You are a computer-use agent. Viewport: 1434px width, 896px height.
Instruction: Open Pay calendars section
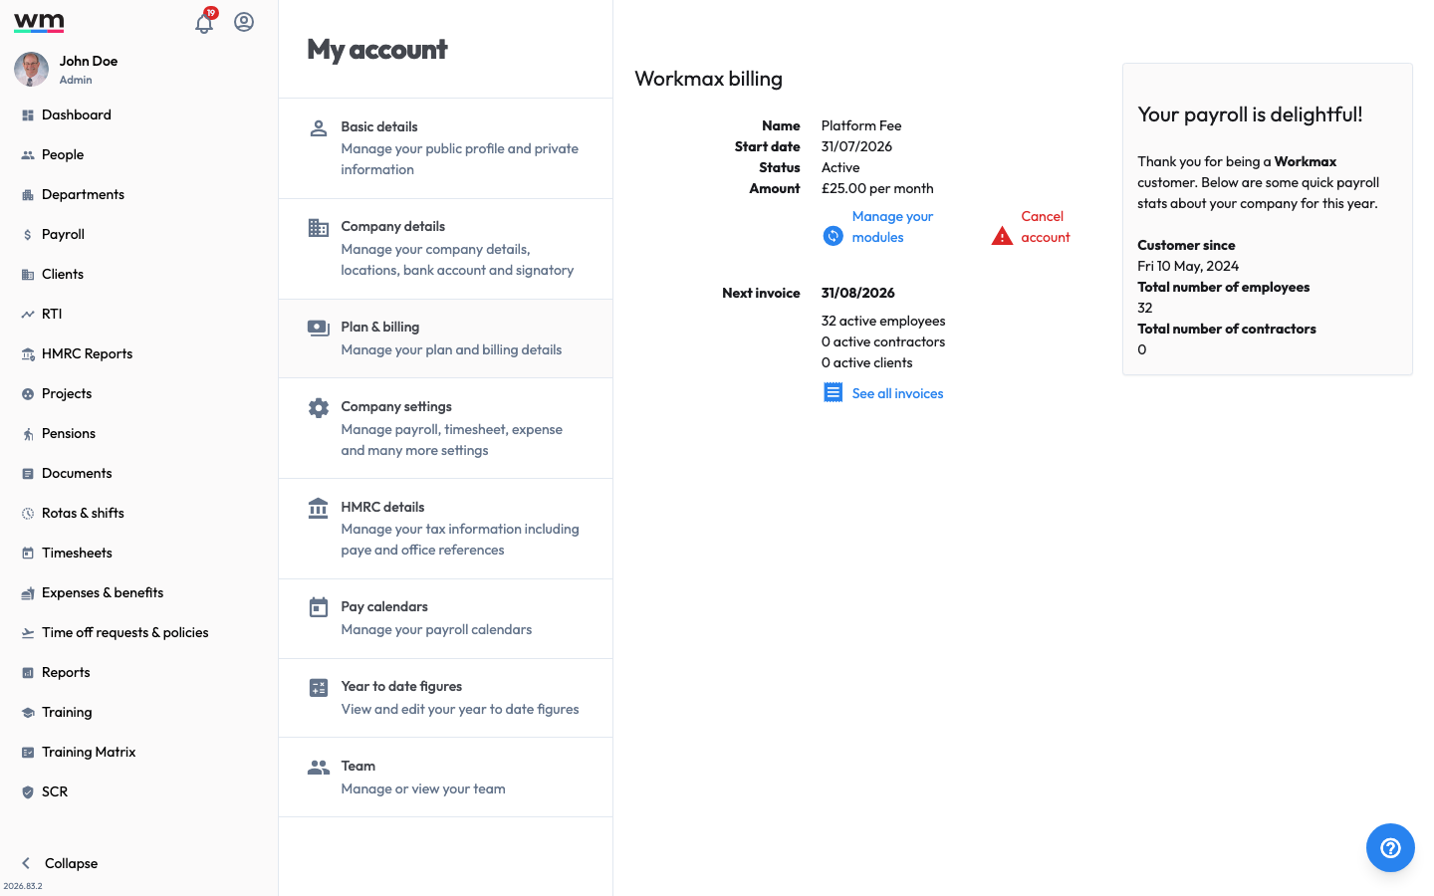click(445, 618)
